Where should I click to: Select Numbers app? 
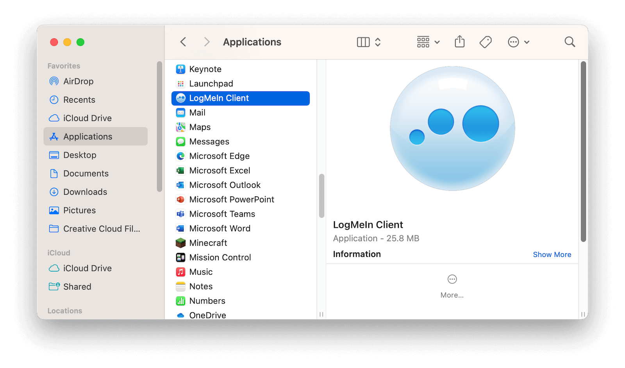(241, 300)
